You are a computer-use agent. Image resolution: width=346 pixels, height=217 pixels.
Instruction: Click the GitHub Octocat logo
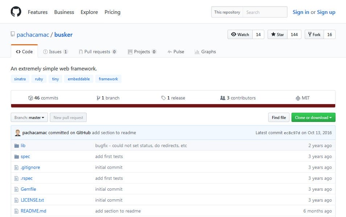(x=16, y=12)
